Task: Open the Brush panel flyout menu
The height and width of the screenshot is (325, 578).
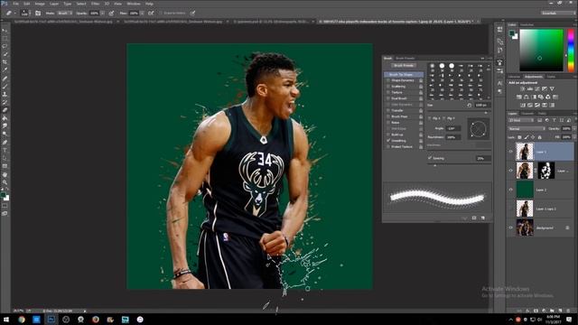Action: [489, 58]
